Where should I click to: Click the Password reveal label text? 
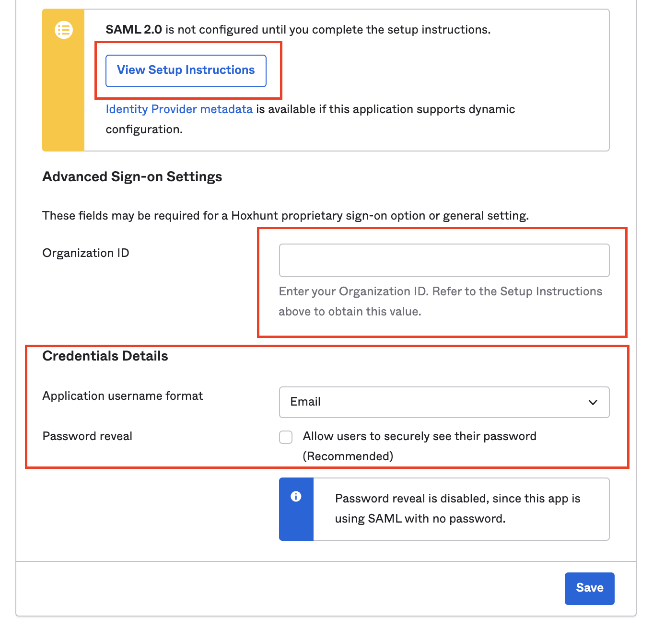(x=87, y=436)
